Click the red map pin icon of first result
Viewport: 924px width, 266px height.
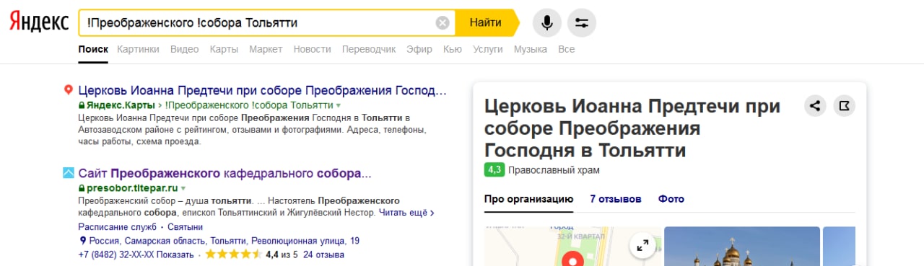69,91
